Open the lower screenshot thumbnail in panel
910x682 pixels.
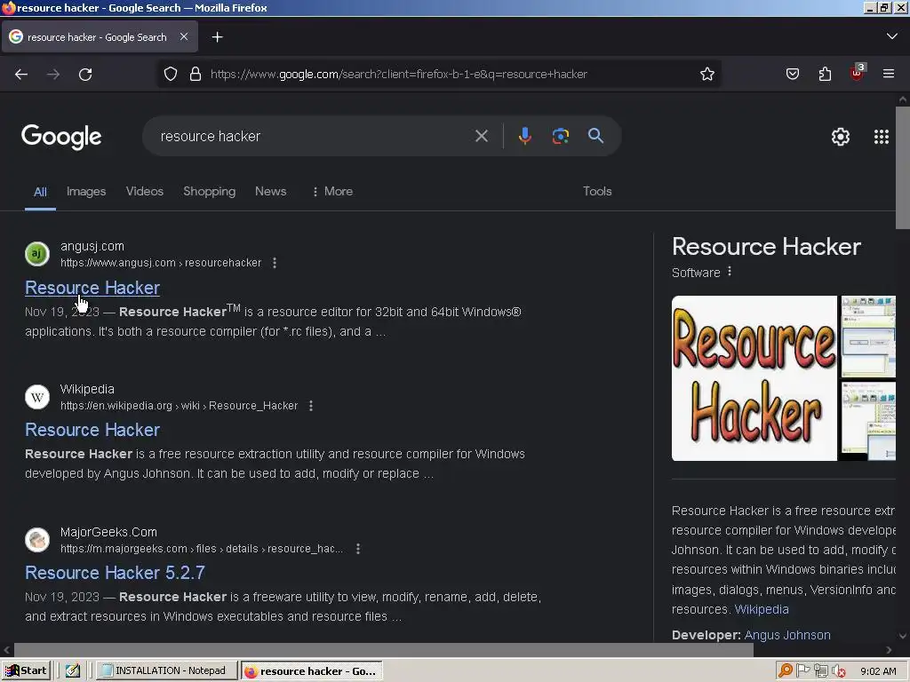(868, 420)
